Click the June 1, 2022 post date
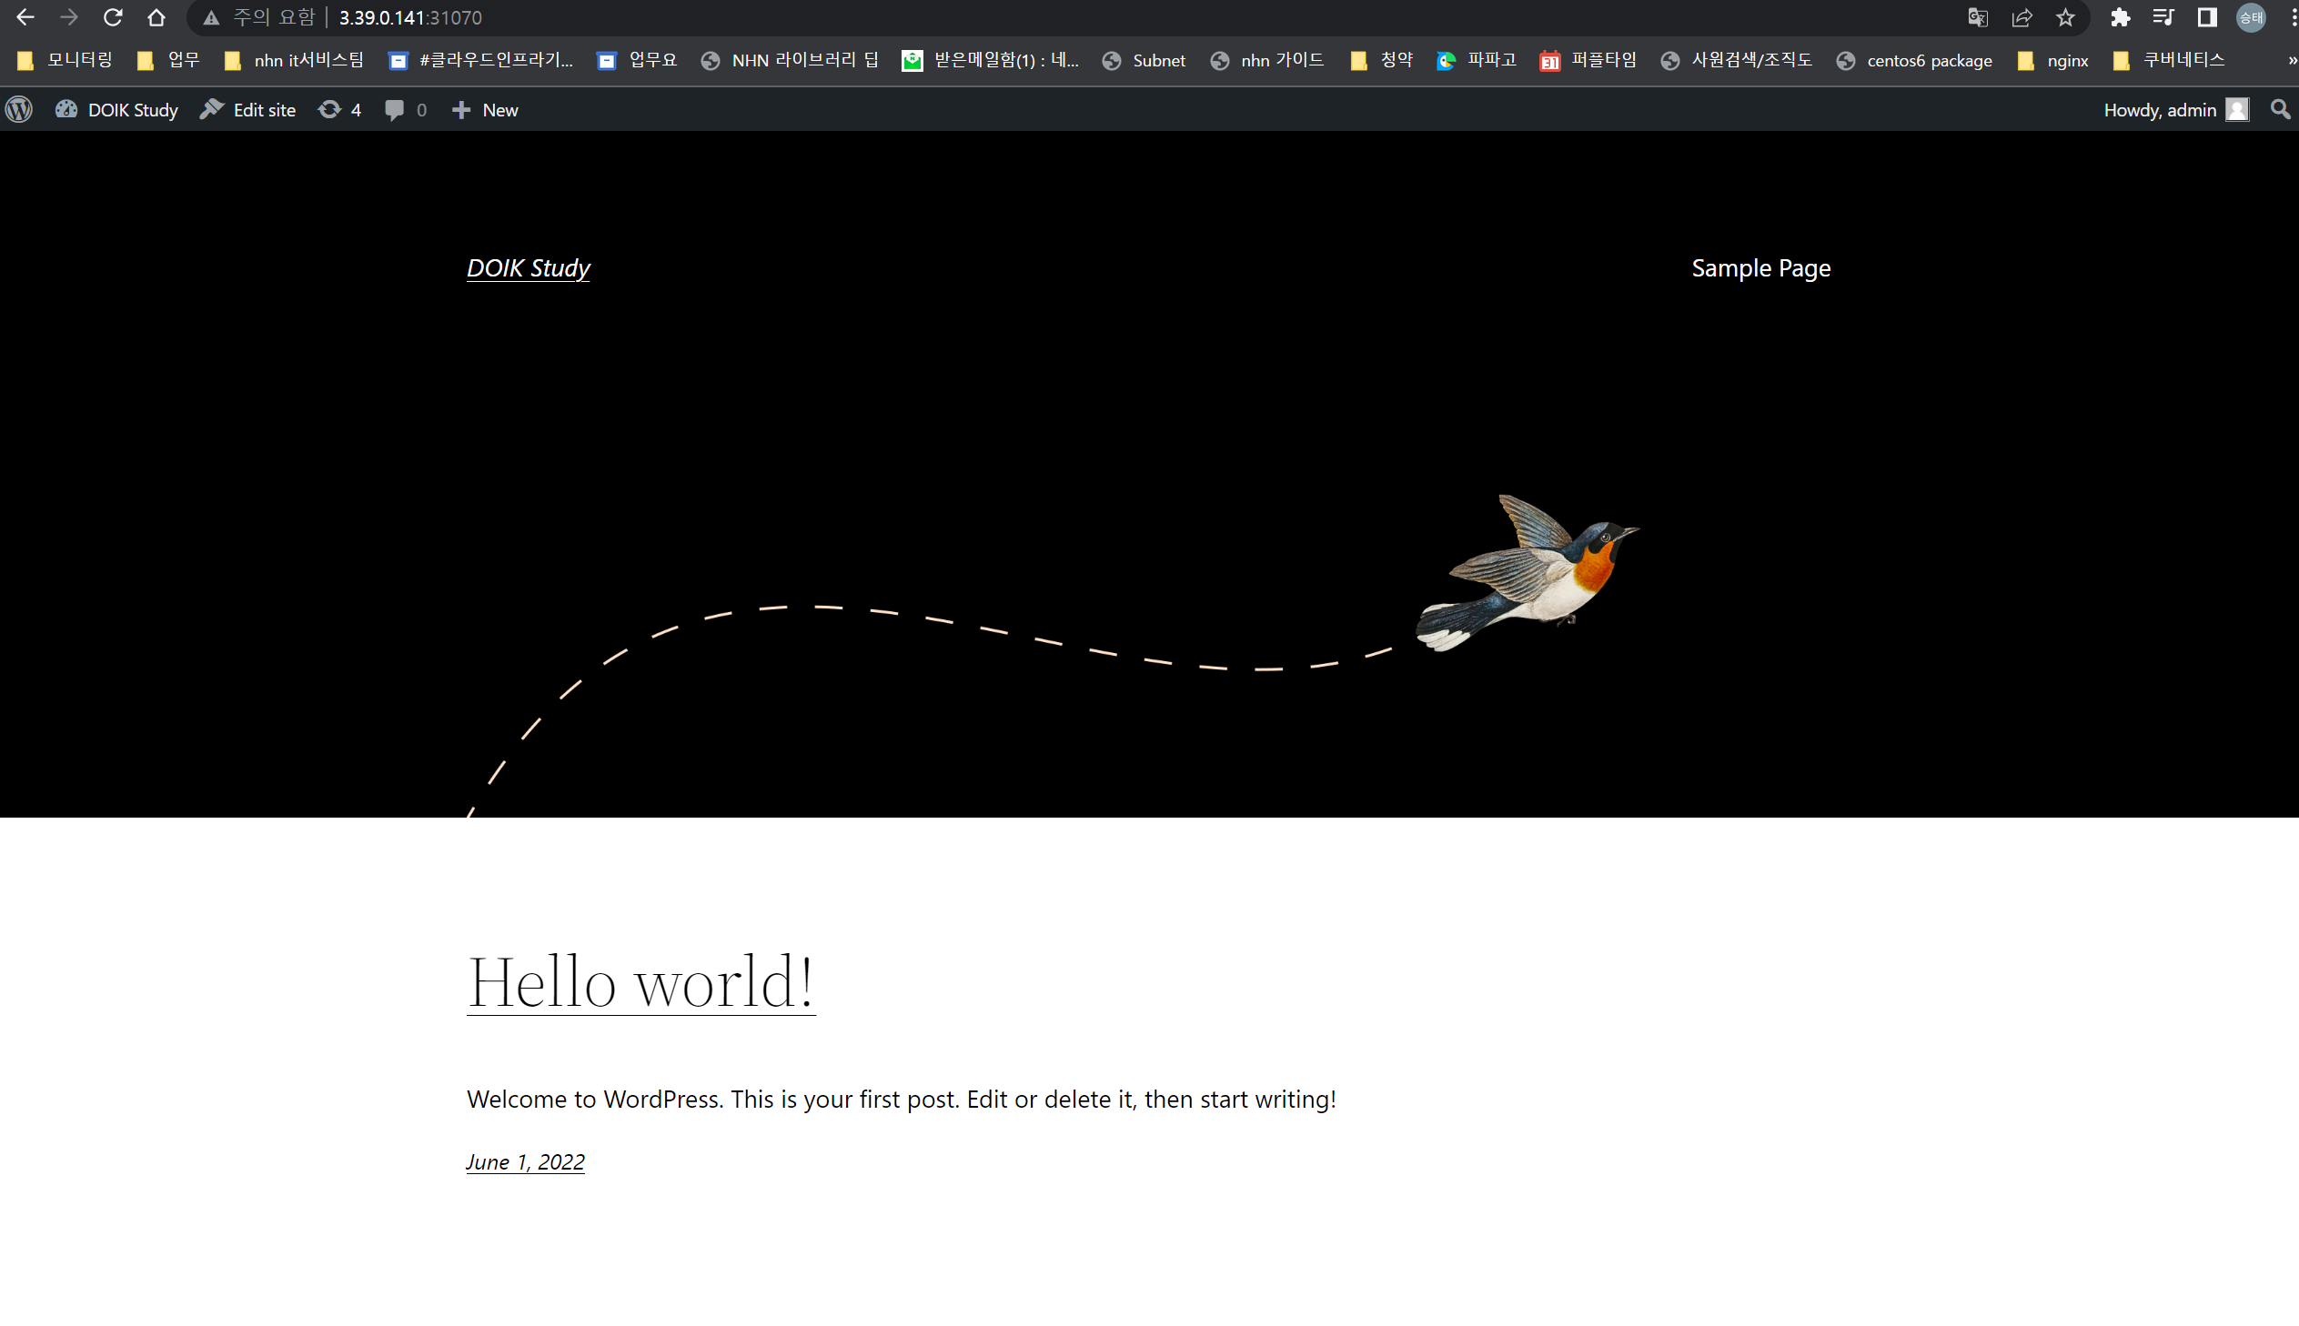Viewport: 2299px width, 1326px height. (525, 1161)
